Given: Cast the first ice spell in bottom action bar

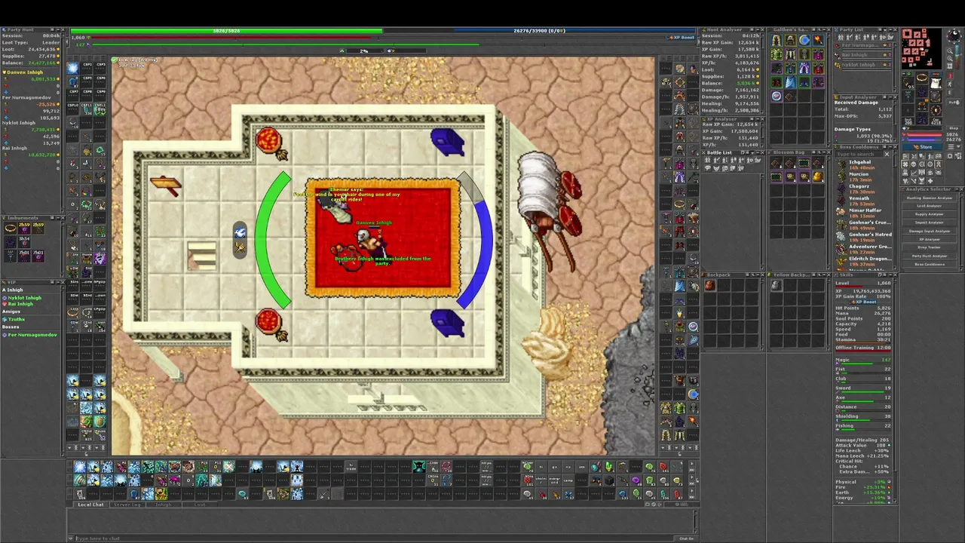Looking at the screenshot, I should [79, 467].
